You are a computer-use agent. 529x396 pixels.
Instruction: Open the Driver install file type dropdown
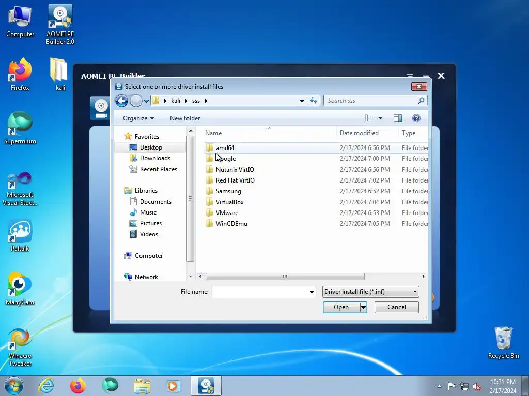click(371, 292)
